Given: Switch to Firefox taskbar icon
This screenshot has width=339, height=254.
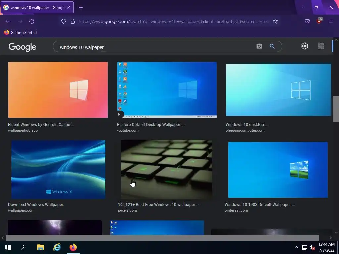Looking at the screenshot, I should click(73, 247).
